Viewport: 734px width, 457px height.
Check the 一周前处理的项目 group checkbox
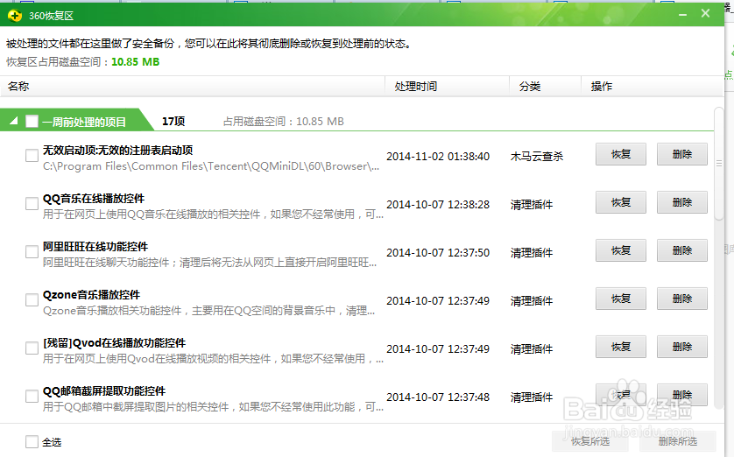[32, 122]
